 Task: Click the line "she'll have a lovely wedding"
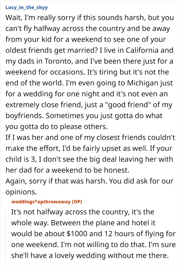tap(90, 256)
